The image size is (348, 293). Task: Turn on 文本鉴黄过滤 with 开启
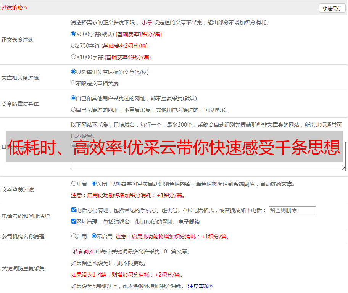pos(74,184)
